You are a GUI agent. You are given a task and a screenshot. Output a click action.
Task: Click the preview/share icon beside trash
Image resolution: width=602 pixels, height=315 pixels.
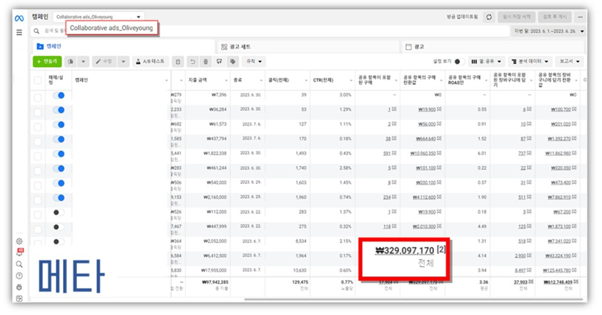tap(219, 61)
